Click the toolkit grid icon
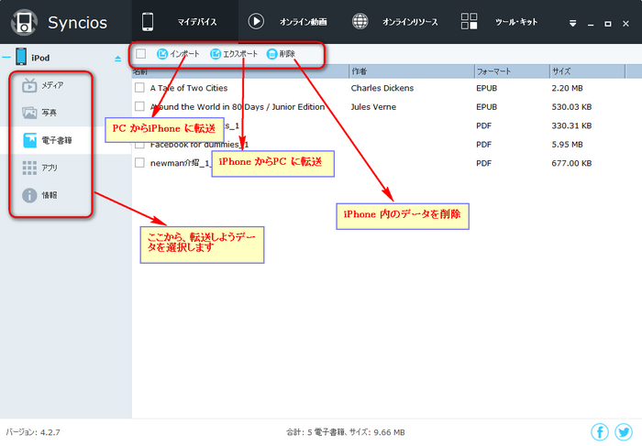 469,21
